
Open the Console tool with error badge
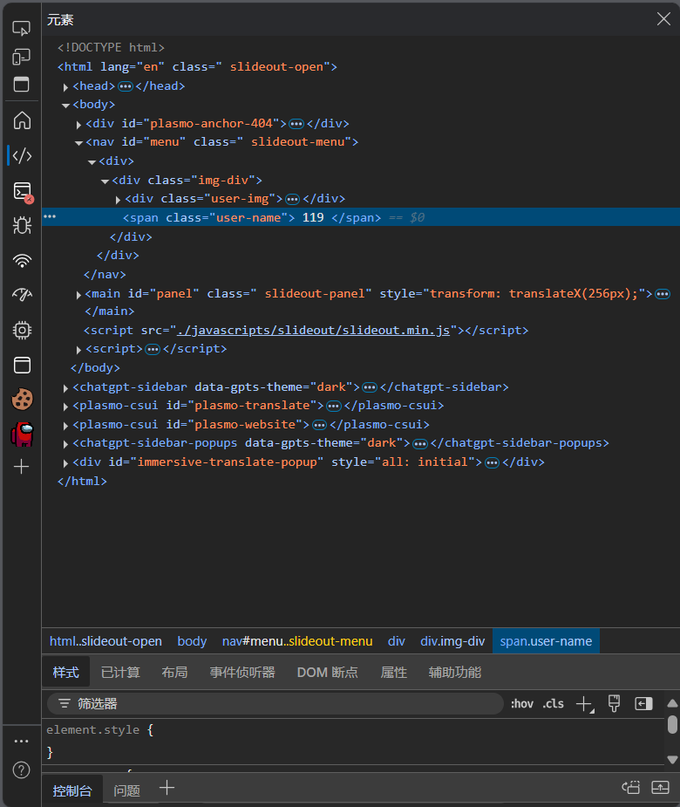coord(23,191)
